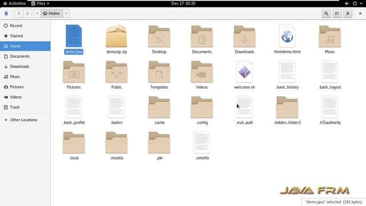Open the demozip.zip archive icon
Screen dimensions: 366x206
point(117,36)
